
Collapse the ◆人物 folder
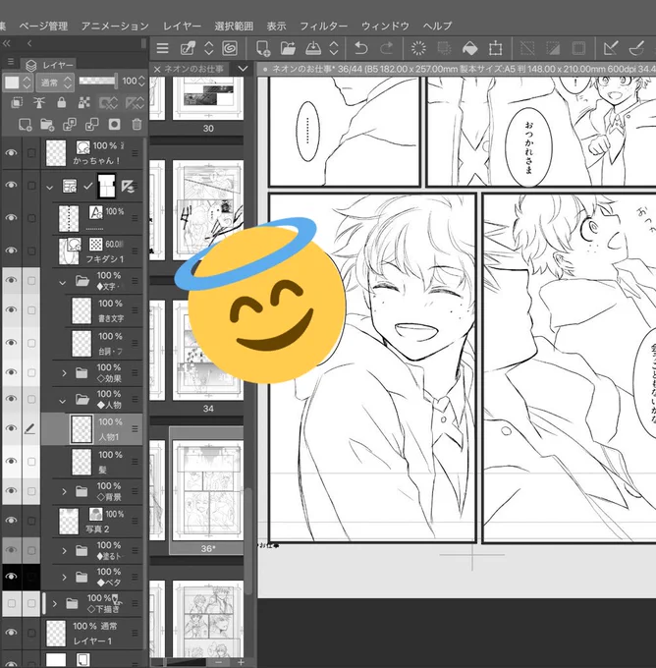pos(63,401)
